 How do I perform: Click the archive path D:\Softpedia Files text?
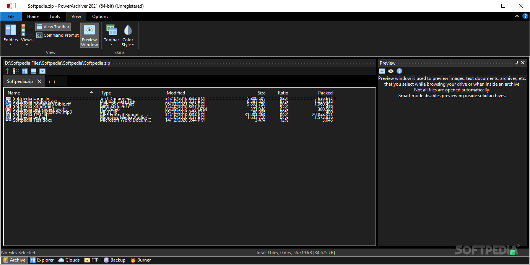[x=57, y=63]
